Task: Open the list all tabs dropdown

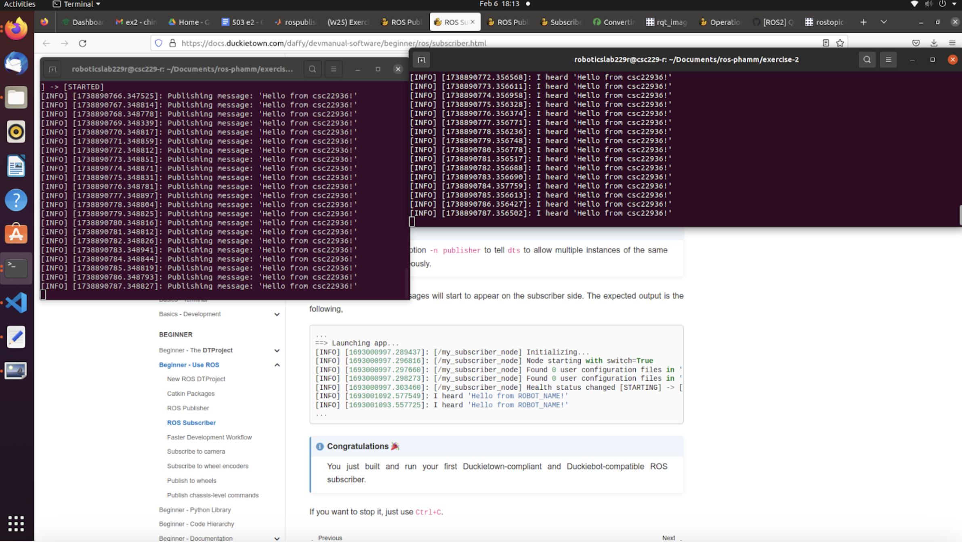Action: point(884,22)
